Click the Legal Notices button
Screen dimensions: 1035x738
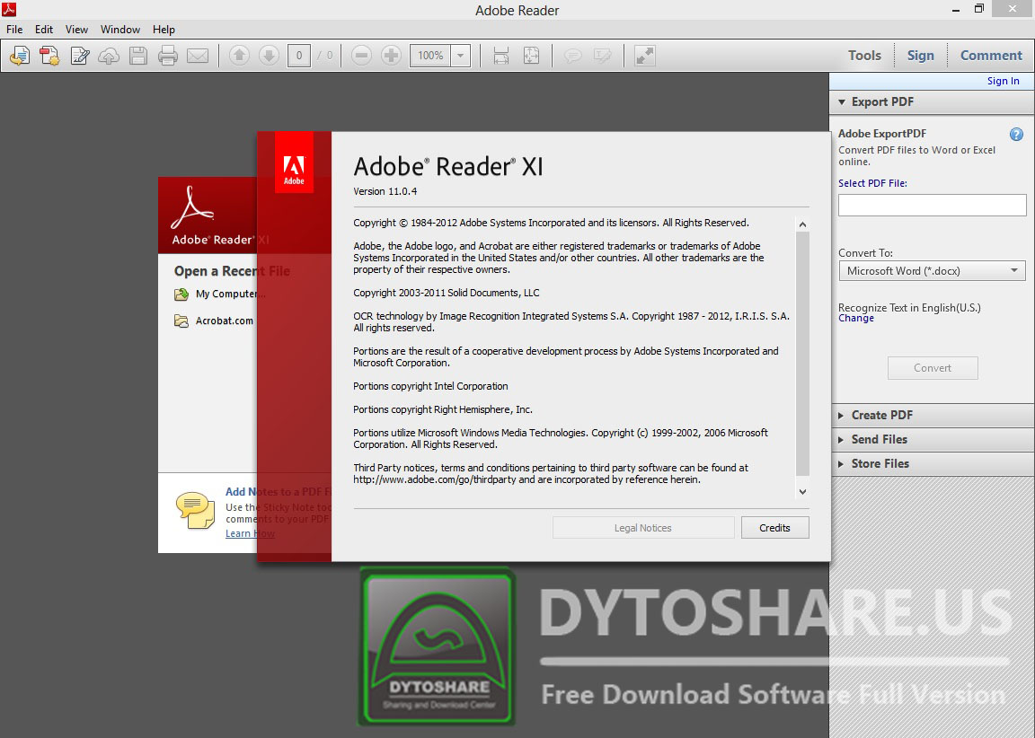coord(643,528)
